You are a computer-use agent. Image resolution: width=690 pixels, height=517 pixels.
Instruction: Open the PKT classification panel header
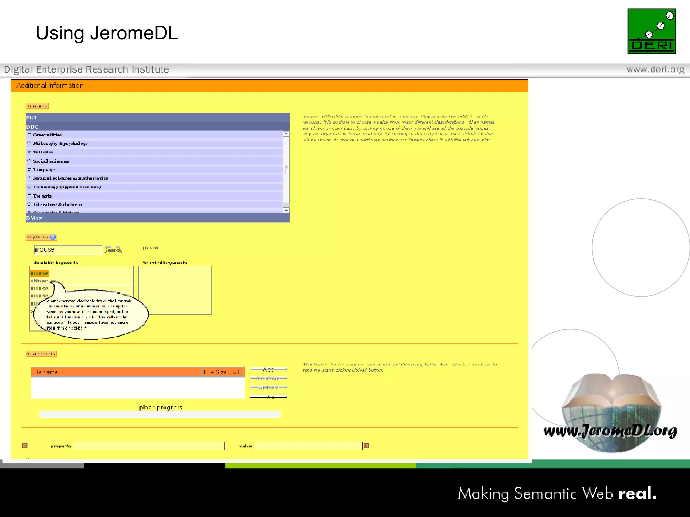click(x=158, y=117)
